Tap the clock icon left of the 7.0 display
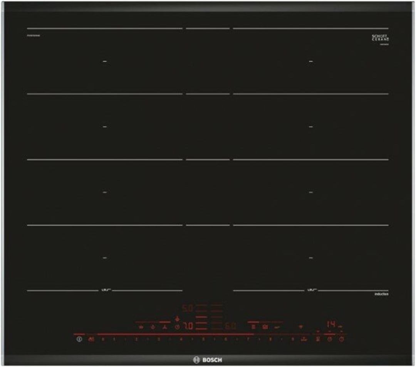Image resolution: width=416 pixels, height=367 pixels. point(177,327)
